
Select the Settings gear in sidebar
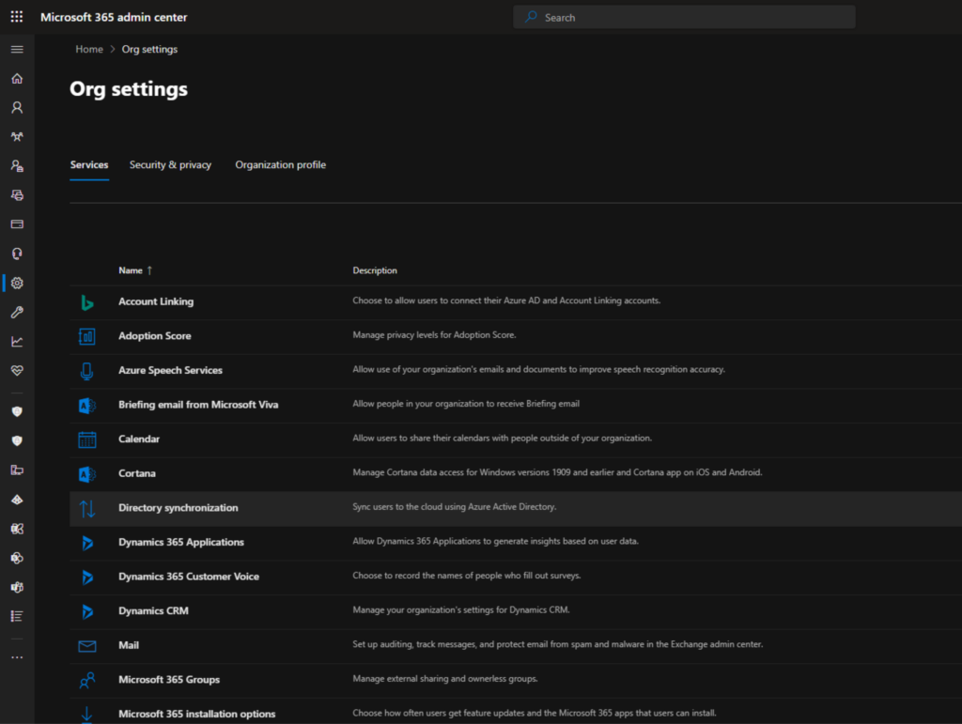tap(17, 284)
